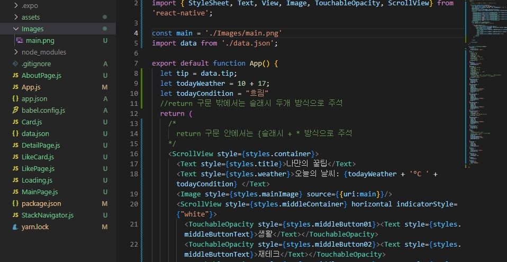Screen dimensions: 507x262
Task: Select the node_modules folder name
Action: 44,52
